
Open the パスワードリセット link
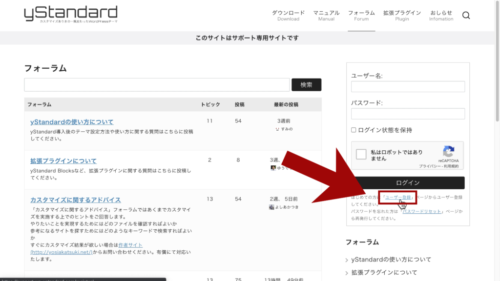click(421, 212)
